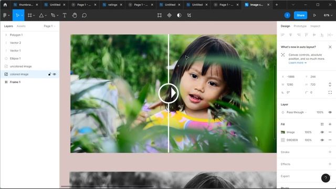Open Move tool options arrow
Viewport: 336px width, 189px height.
click(22, 15)
